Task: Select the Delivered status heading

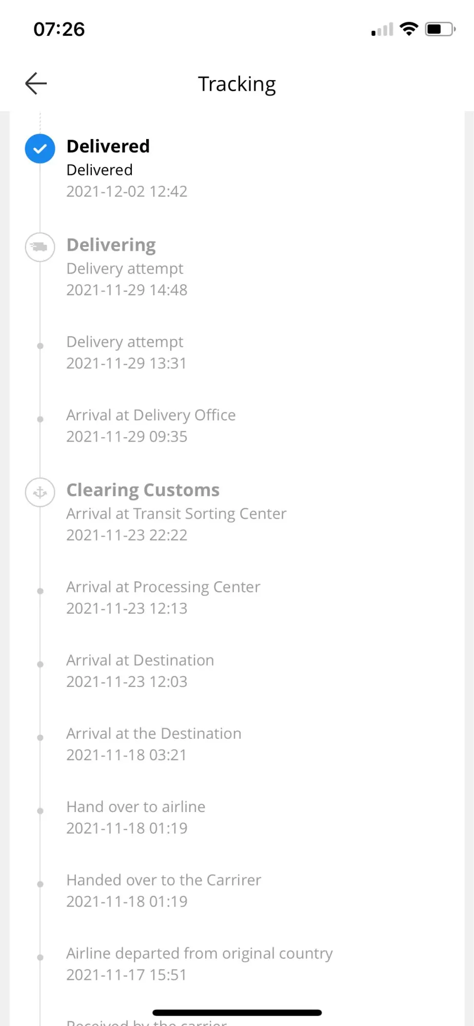Action: point(108,146)
